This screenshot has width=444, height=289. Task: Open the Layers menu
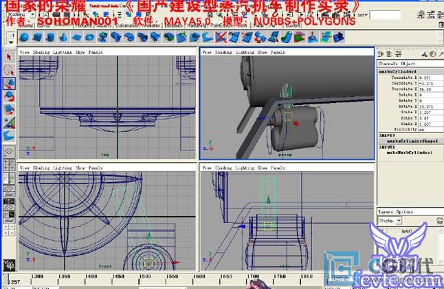[x=386, y=212]
